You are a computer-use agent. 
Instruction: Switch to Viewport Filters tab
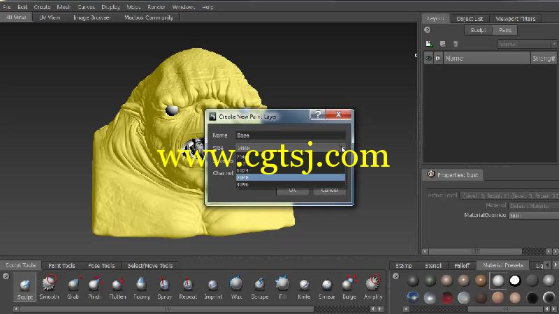516,19
